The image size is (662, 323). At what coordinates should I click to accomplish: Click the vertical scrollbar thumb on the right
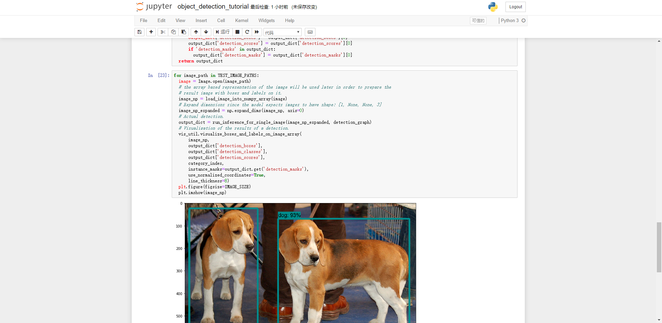tap(659, 247)
